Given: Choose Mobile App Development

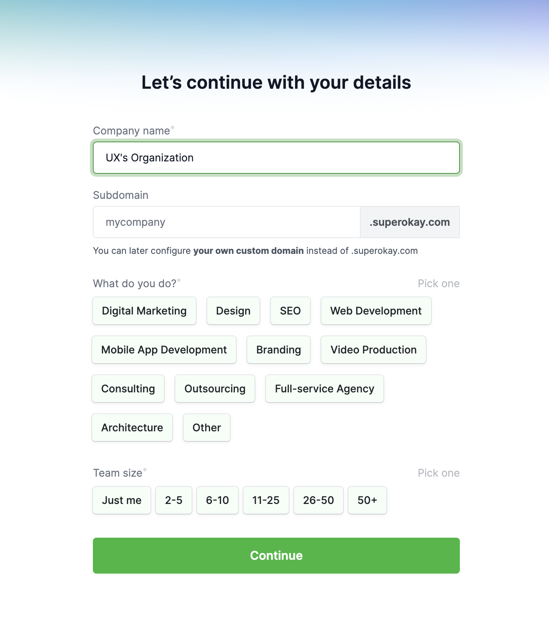Looking at the screenshot, I should tap(164, 350).
